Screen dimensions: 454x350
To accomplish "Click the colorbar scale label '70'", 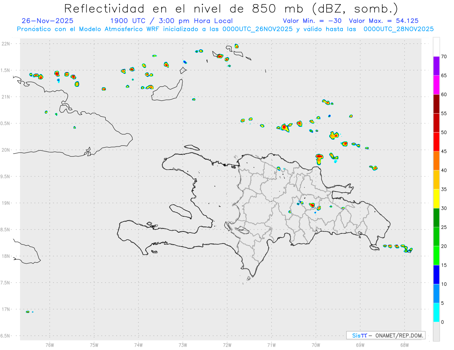I will tap(444, 57).
